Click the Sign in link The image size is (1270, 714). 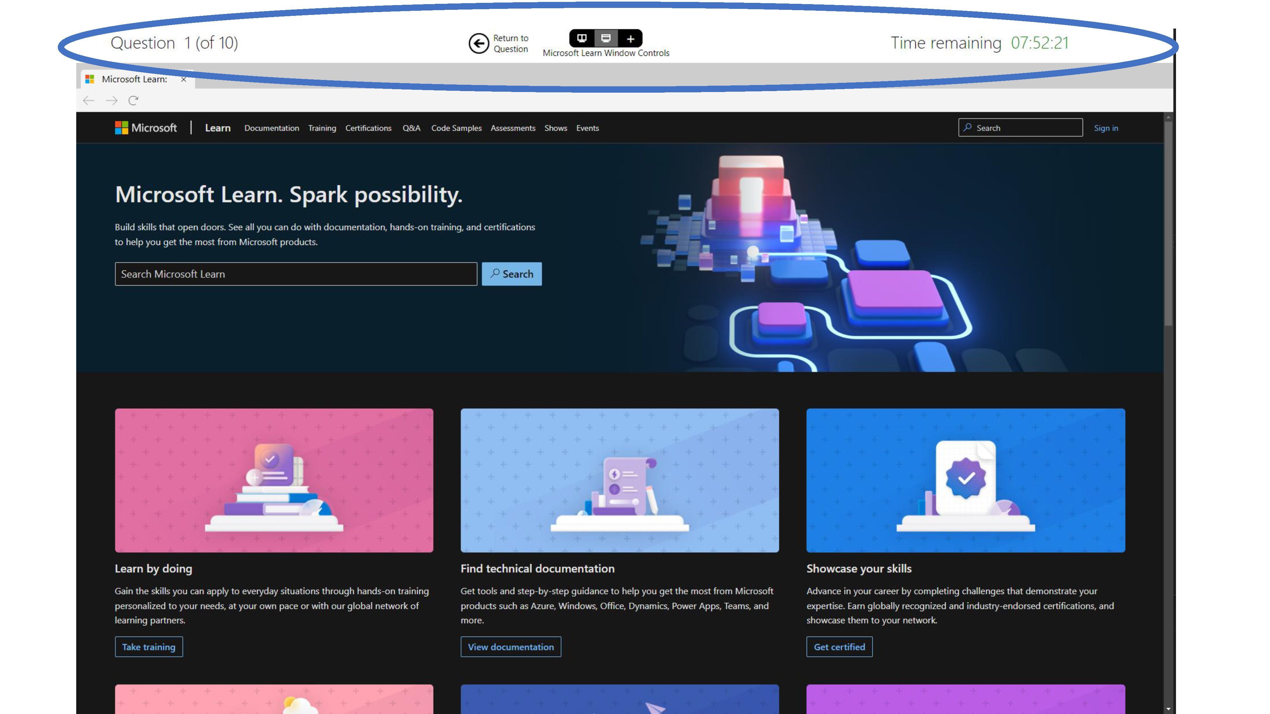pos(1105,128)
